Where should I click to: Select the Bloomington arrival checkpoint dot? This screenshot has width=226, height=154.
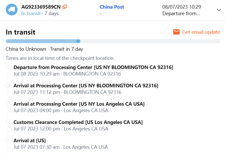(8, 85)
